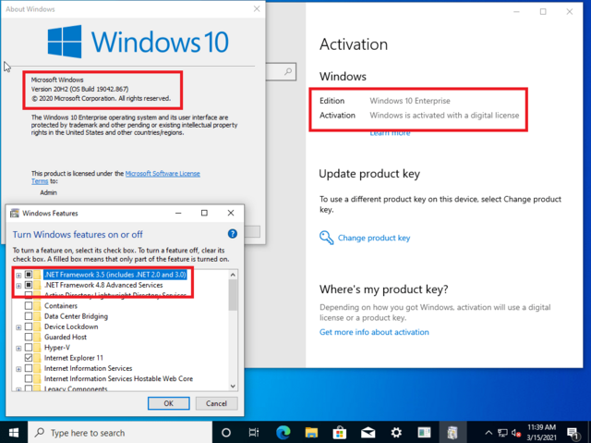The width and height of the screenshot is (591, 443).
Task: Select the Guarded Host folder icon
Action: click(x=37, y=337)
